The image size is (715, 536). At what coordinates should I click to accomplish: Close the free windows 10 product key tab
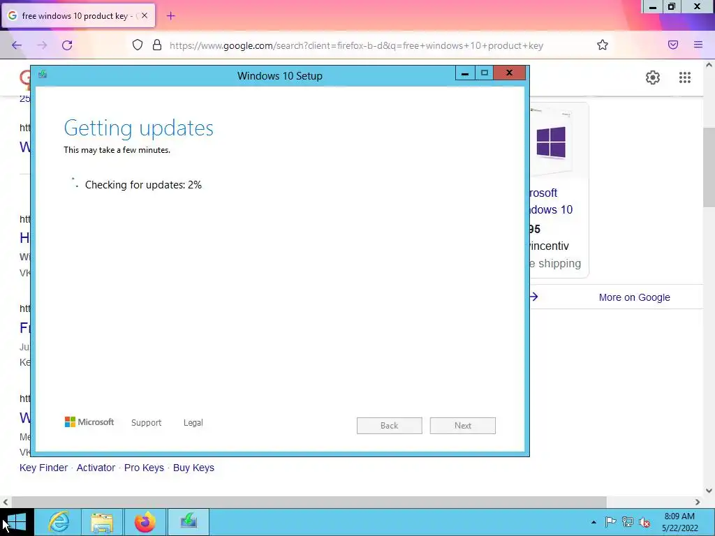[x=145, y=15]
